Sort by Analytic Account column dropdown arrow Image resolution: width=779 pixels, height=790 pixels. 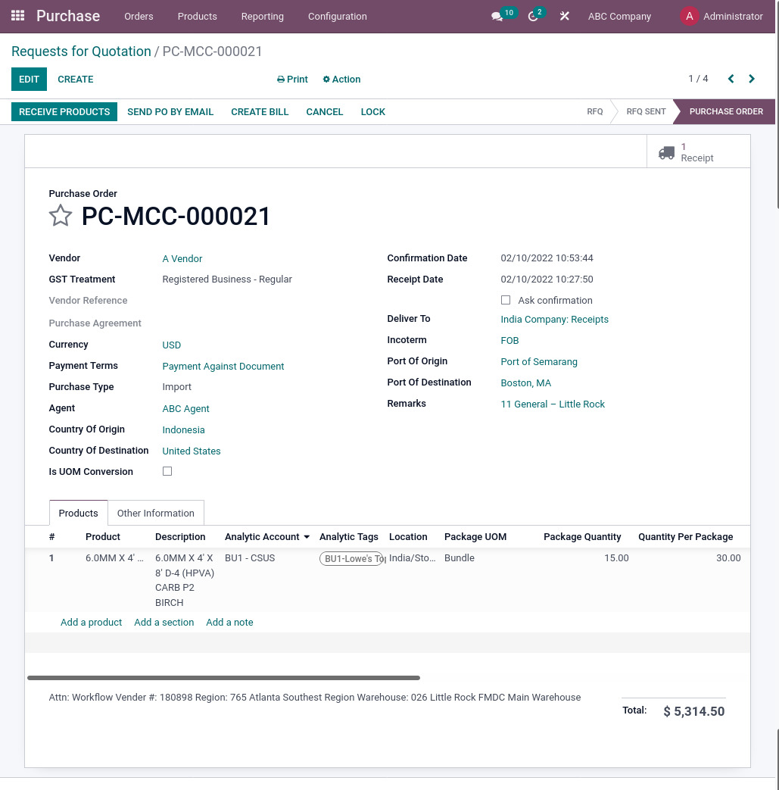[306, 536]
